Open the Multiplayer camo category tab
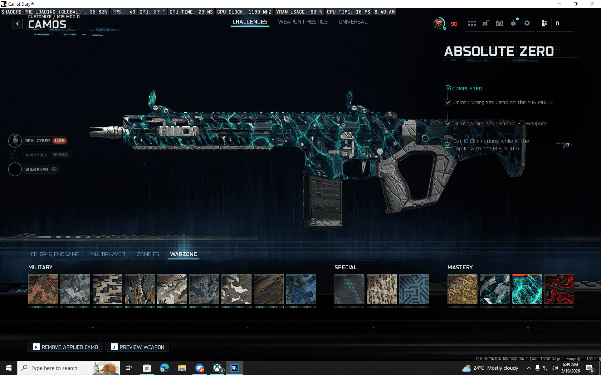 point(108,254)
